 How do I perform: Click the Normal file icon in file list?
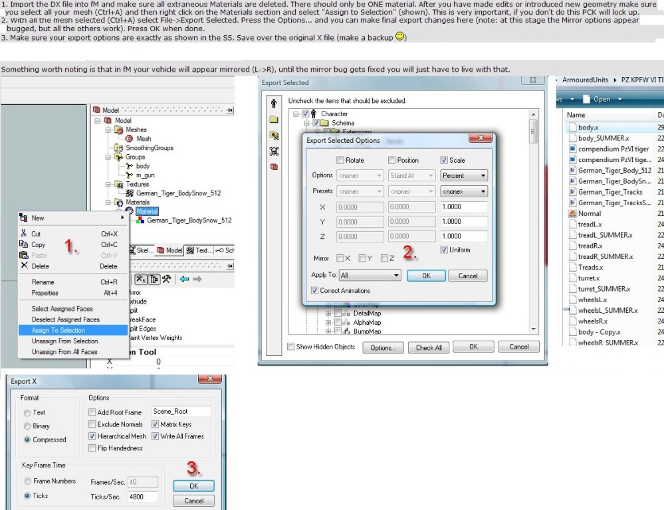[x=572, y=214]
